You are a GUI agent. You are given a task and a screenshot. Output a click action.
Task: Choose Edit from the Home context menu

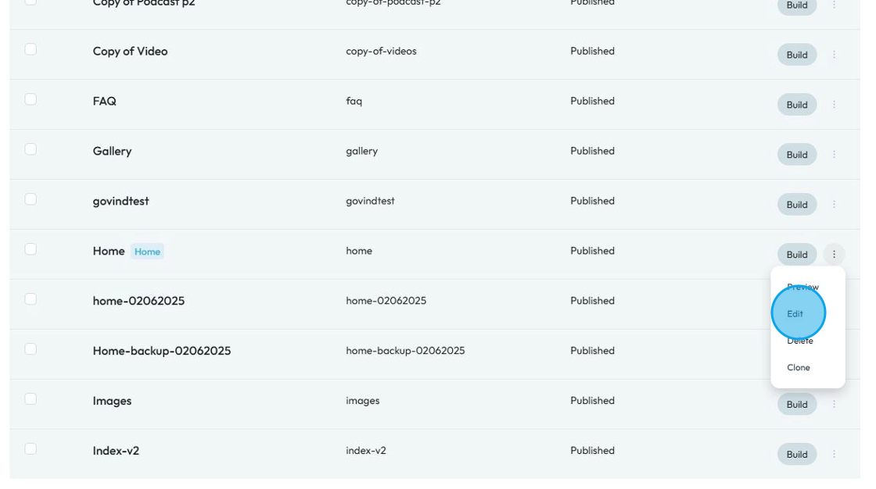point(795,314)
